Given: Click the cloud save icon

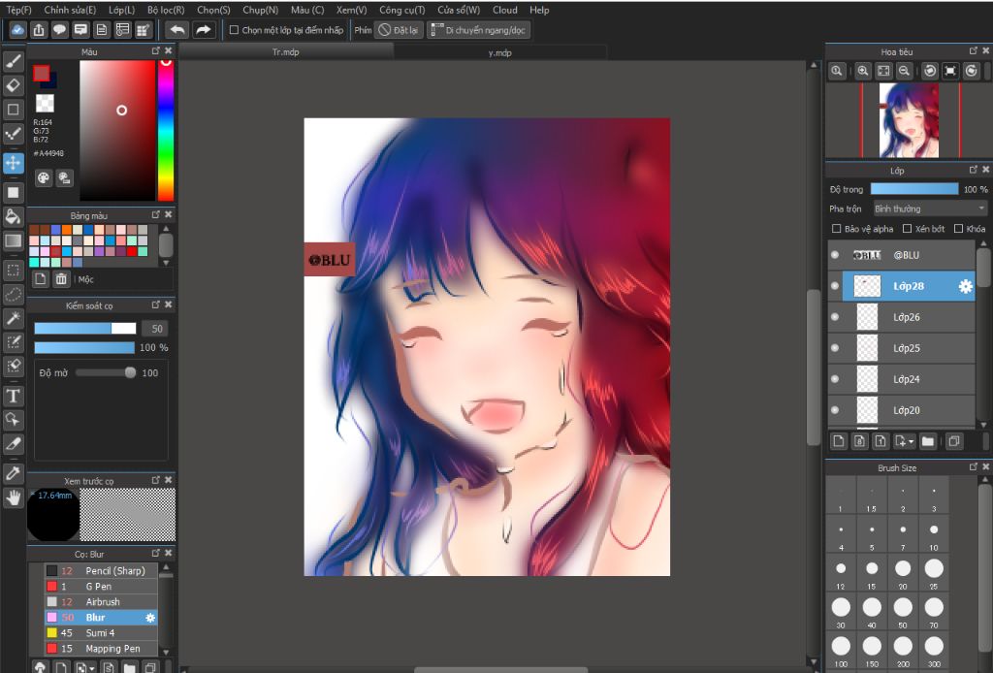Looking at the screenshot, I should tap(17, 30).
